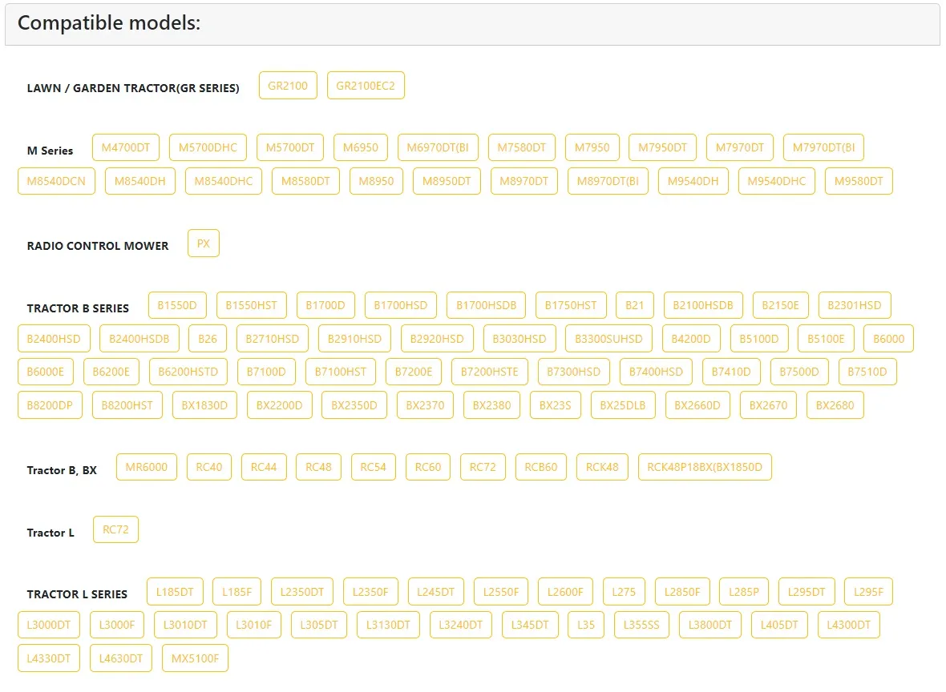Click the GR2100EC2 model tag
Screen dimensions: 946x692
click(x=366, y=86)
